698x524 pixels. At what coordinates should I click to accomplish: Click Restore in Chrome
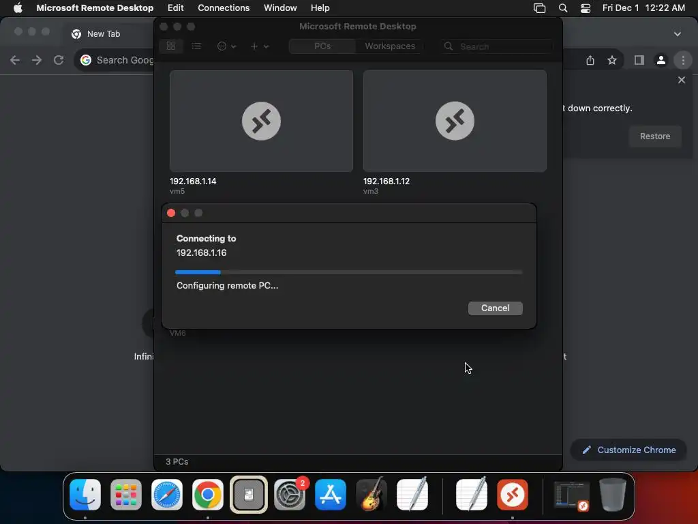coord(655,136)
